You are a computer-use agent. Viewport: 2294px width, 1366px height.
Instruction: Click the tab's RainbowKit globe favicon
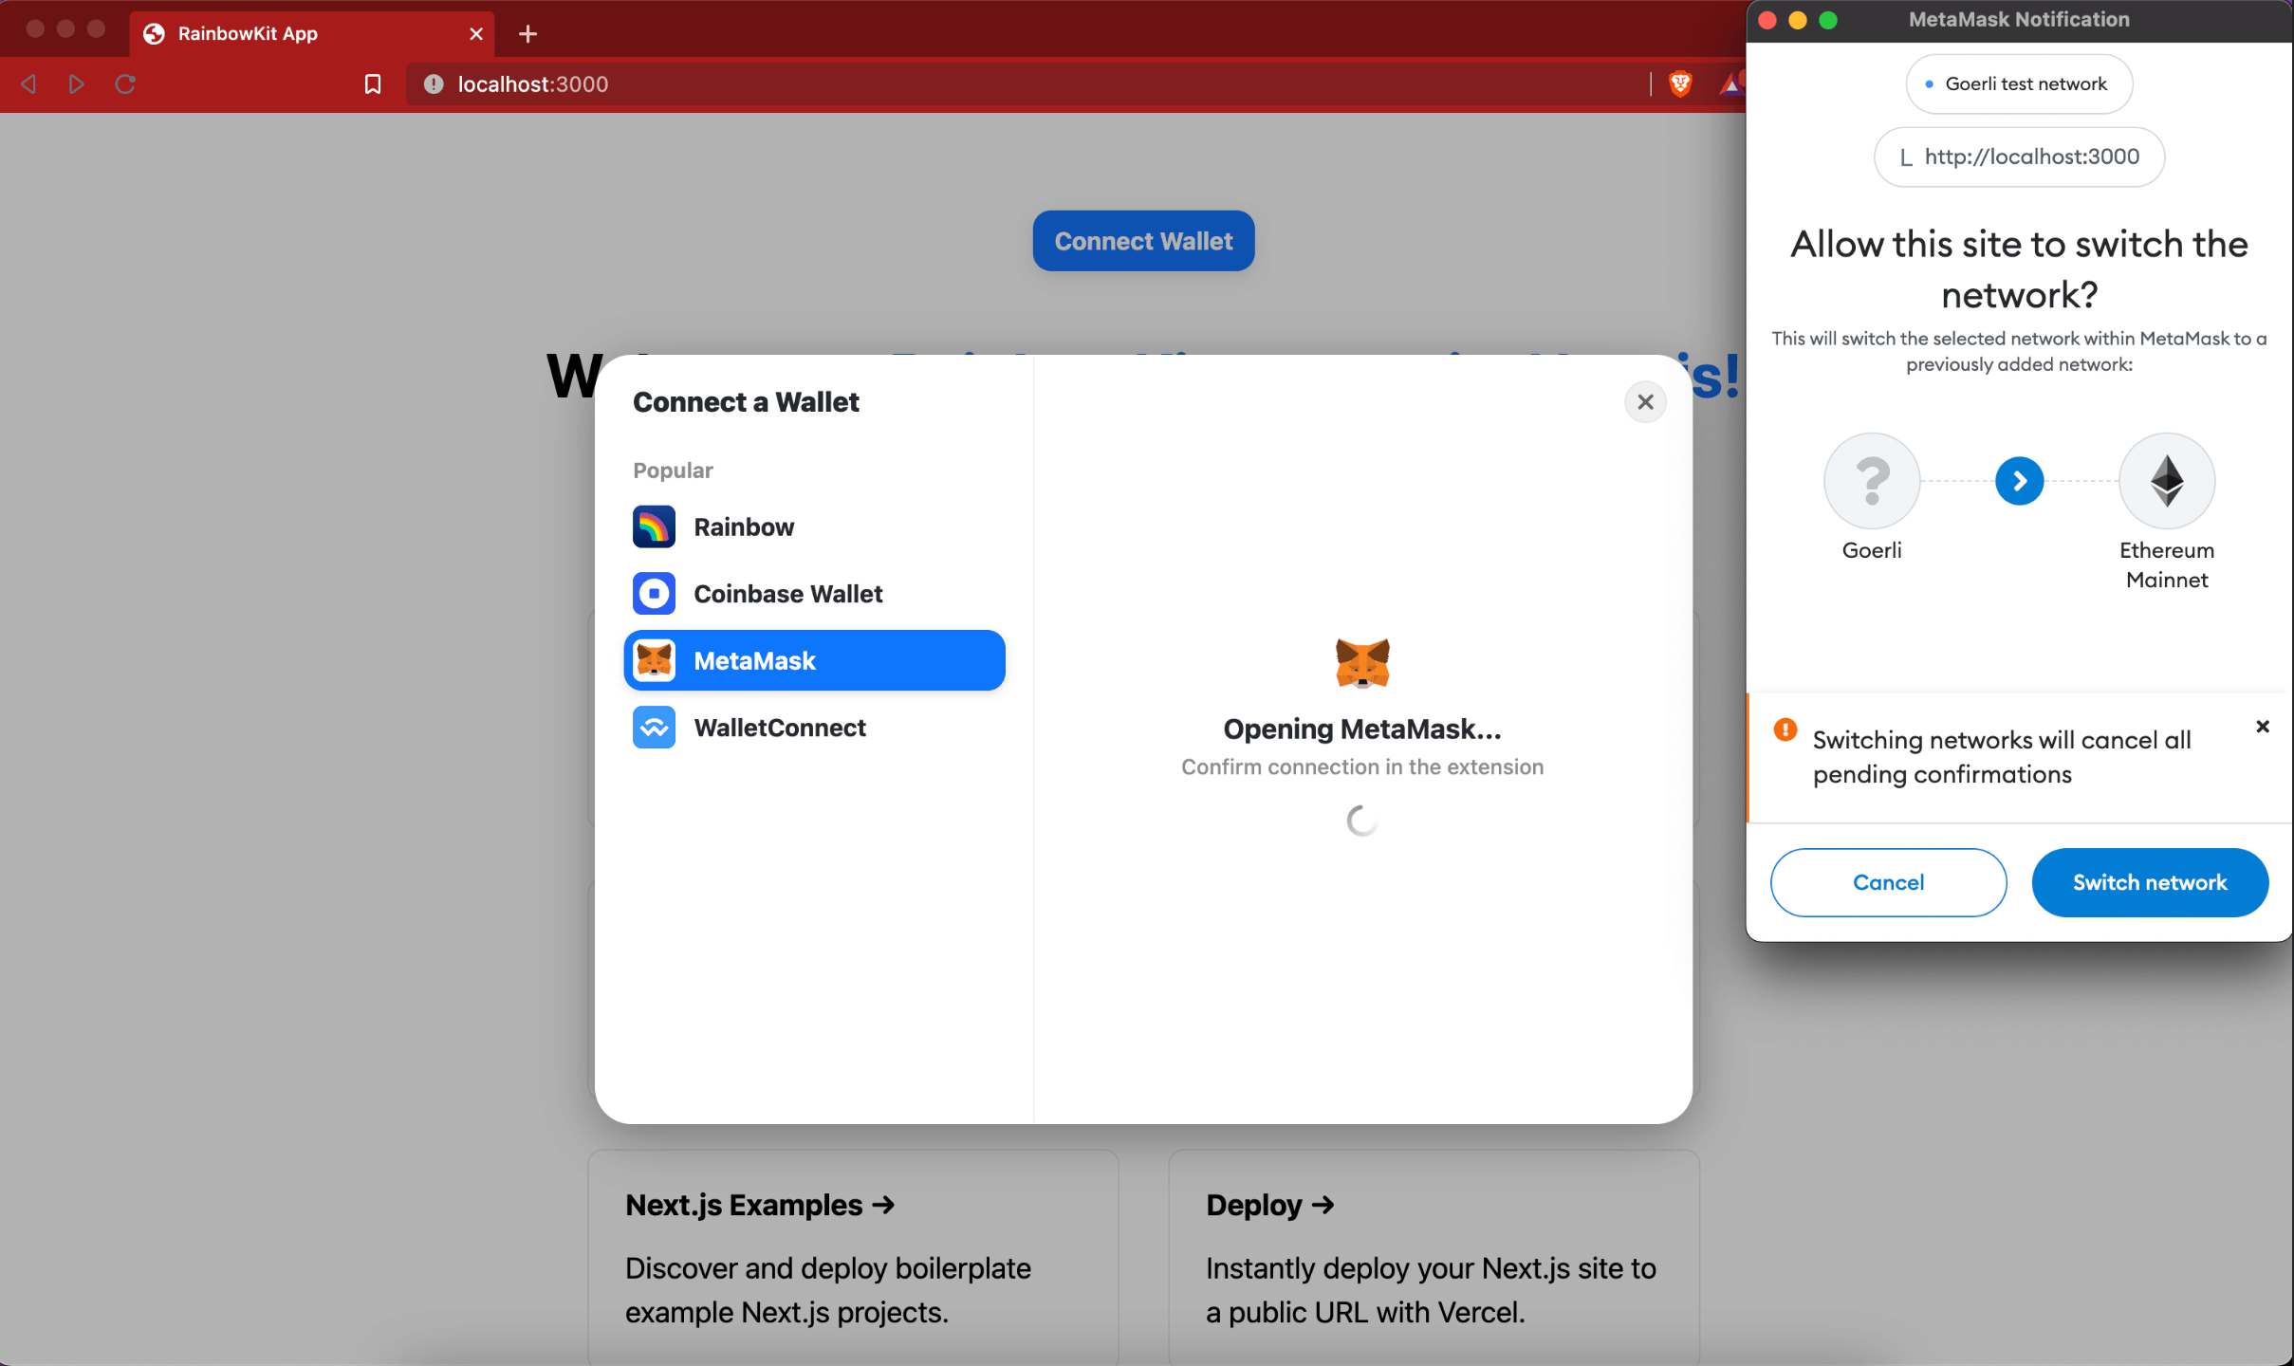(154, 34)
